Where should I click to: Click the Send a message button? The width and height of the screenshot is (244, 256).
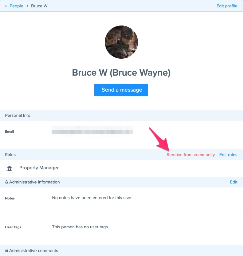(121, 90)
